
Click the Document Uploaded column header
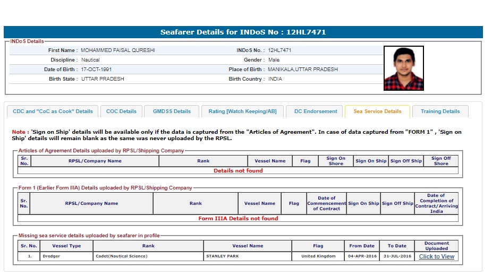(436, 246)
